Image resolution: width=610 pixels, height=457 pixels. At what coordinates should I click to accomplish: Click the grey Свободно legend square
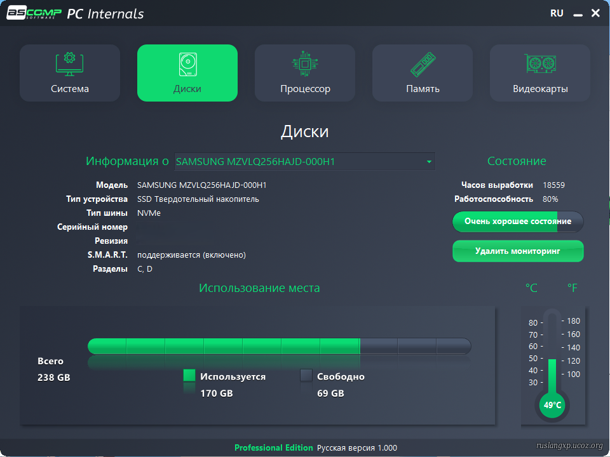click(306, 375)
